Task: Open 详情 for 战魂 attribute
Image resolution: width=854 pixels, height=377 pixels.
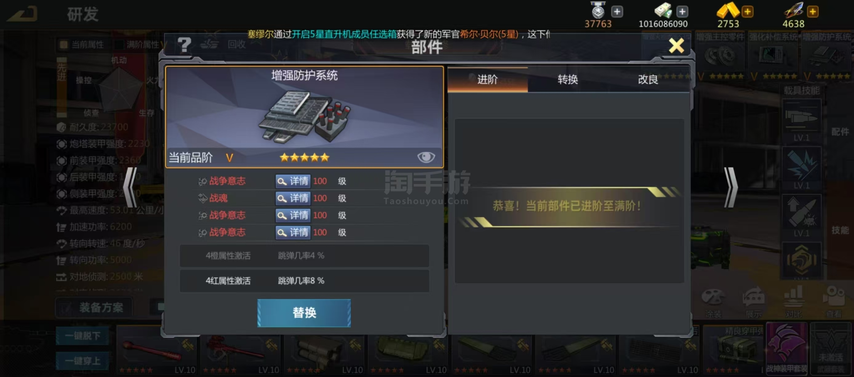Action: coord(293,198)
